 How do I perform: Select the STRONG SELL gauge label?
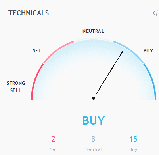[x=16, y=87]
